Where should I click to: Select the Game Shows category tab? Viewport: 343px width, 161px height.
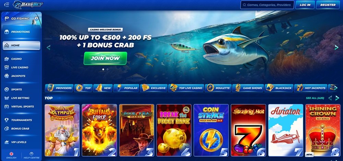[248, 88]
